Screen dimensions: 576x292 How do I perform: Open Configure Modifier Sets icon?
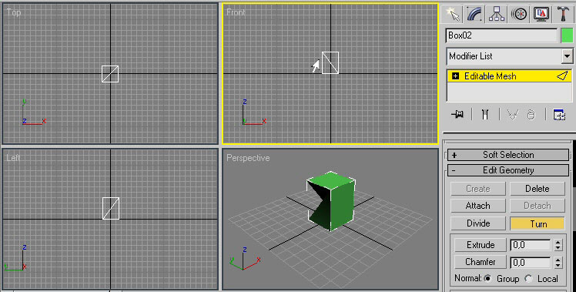[559, 114]
